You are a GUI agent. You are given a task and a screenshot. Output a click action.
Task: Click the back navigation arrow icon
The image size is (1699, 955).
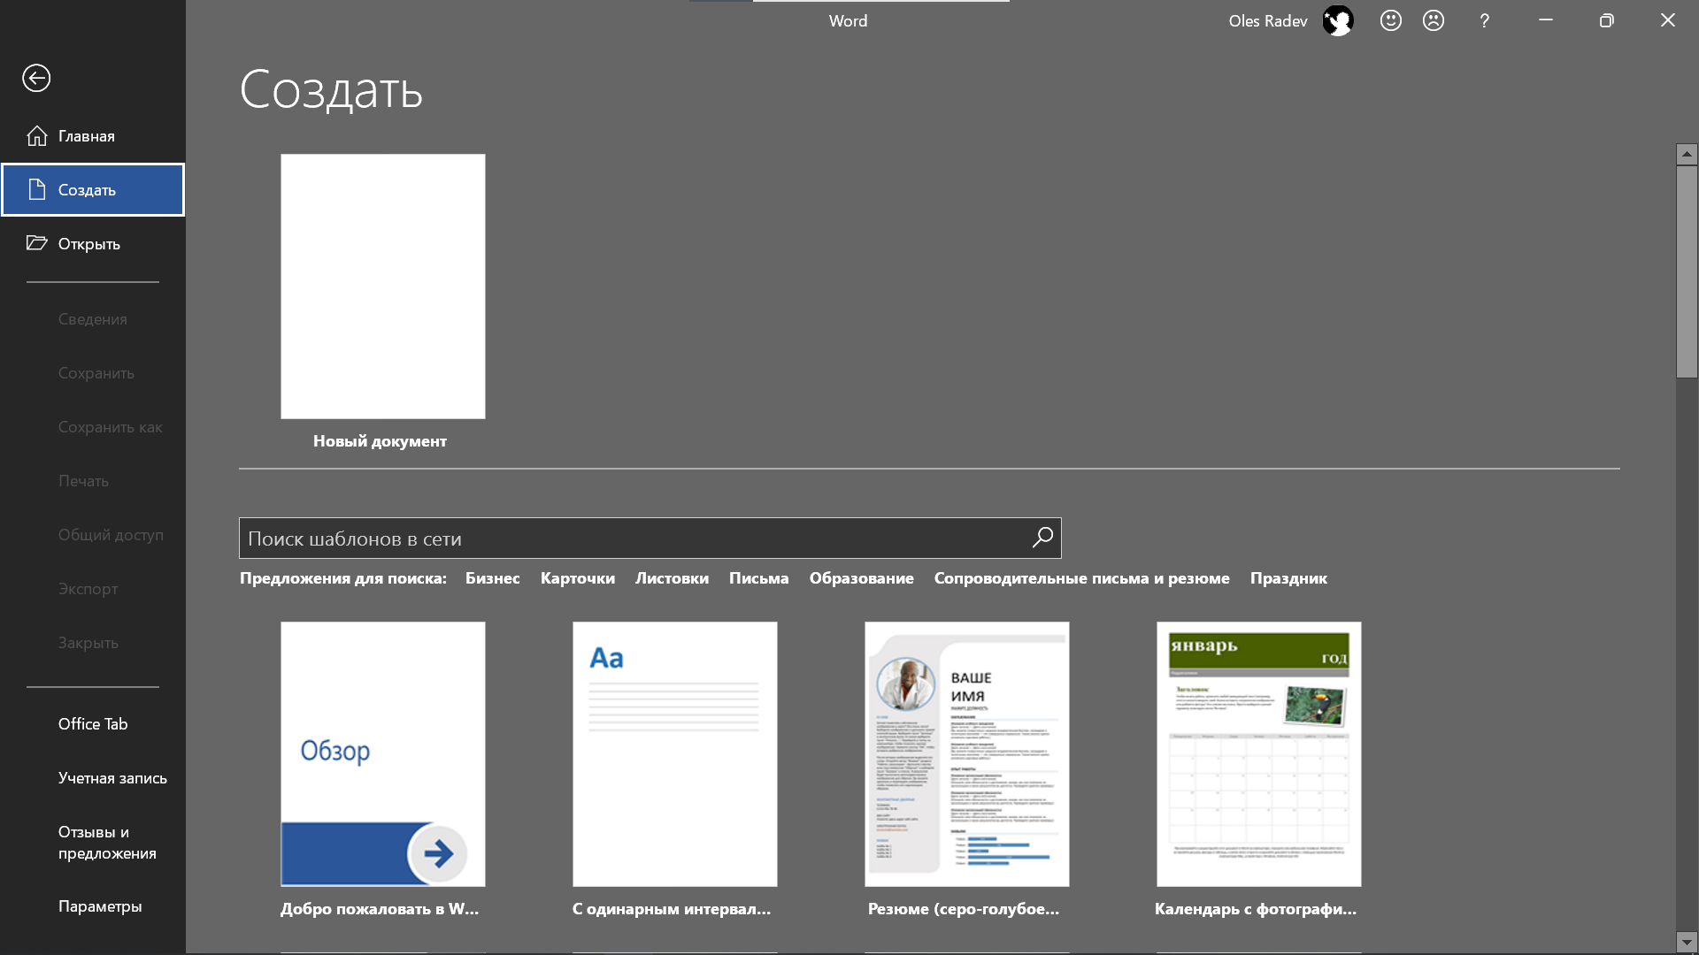pos(35,78)
